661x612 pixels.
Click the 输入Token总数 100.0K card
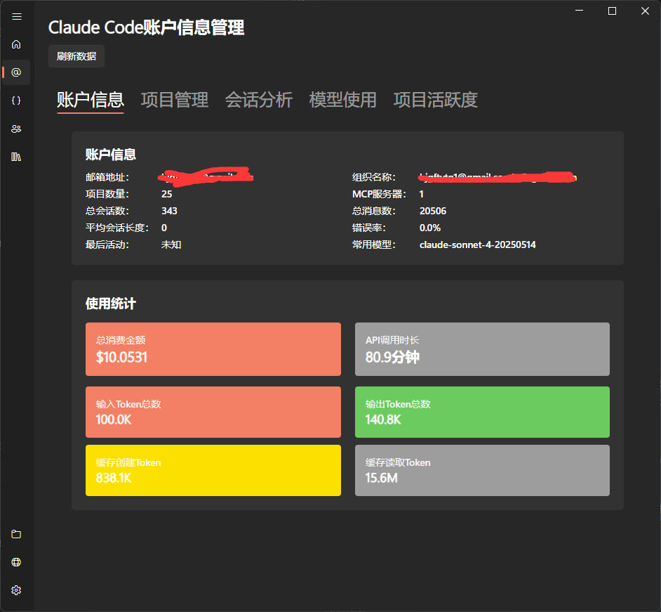point(213,412)
